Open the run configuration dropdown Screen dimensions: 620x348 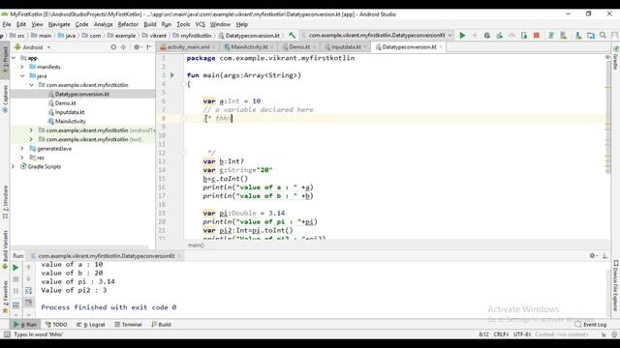pos(377,35)
